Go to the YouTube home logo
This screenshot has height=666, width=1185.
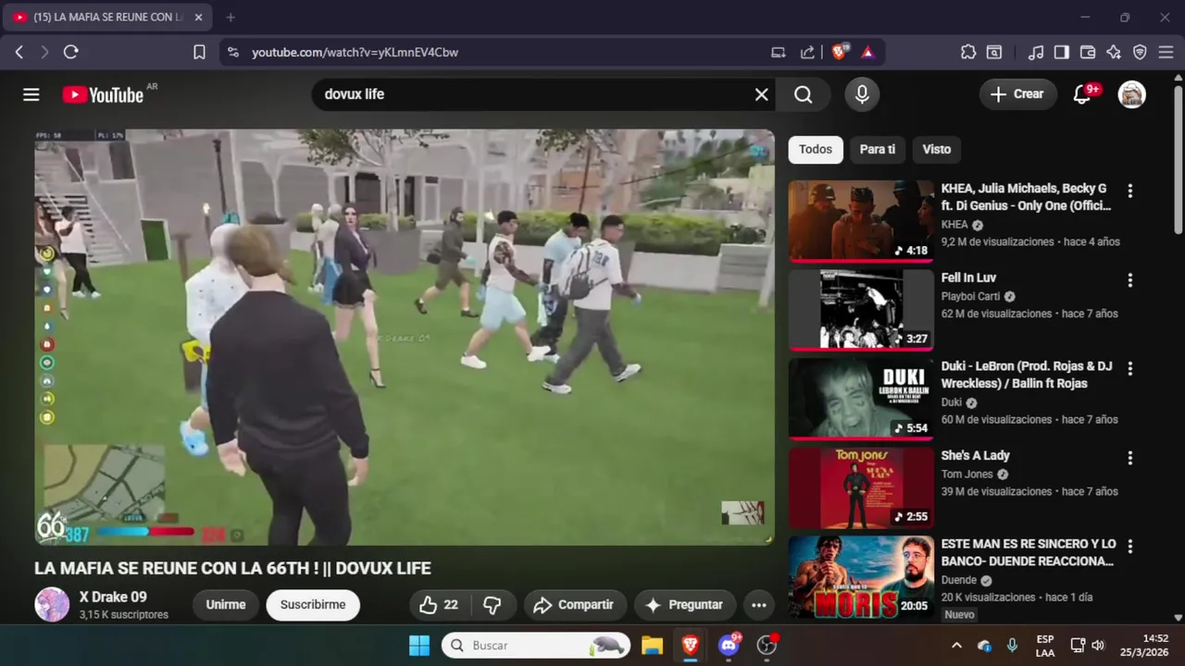[x=103, y=94]
